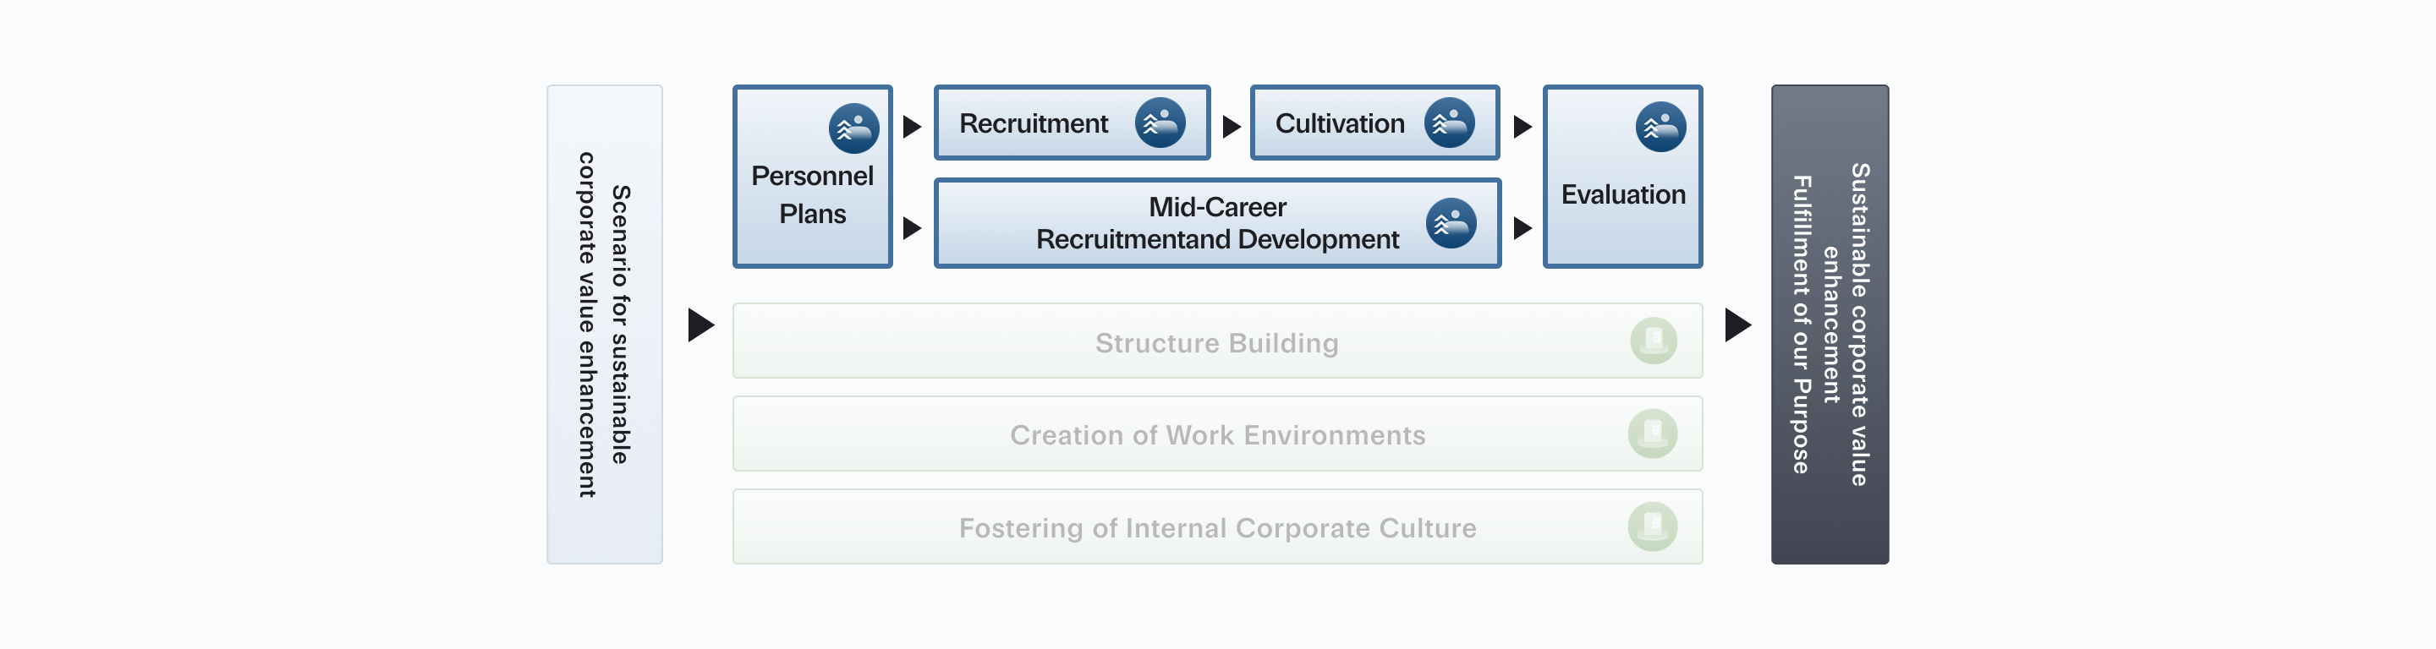Click the blue icon beside Recruitment
2436x649 pixels.
1160,123
